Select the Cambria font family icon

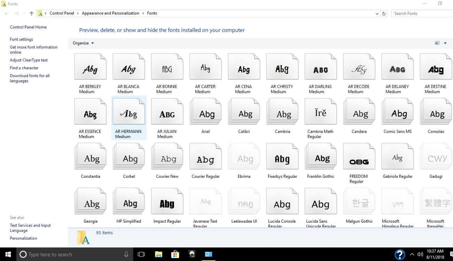tap(282, 112)
